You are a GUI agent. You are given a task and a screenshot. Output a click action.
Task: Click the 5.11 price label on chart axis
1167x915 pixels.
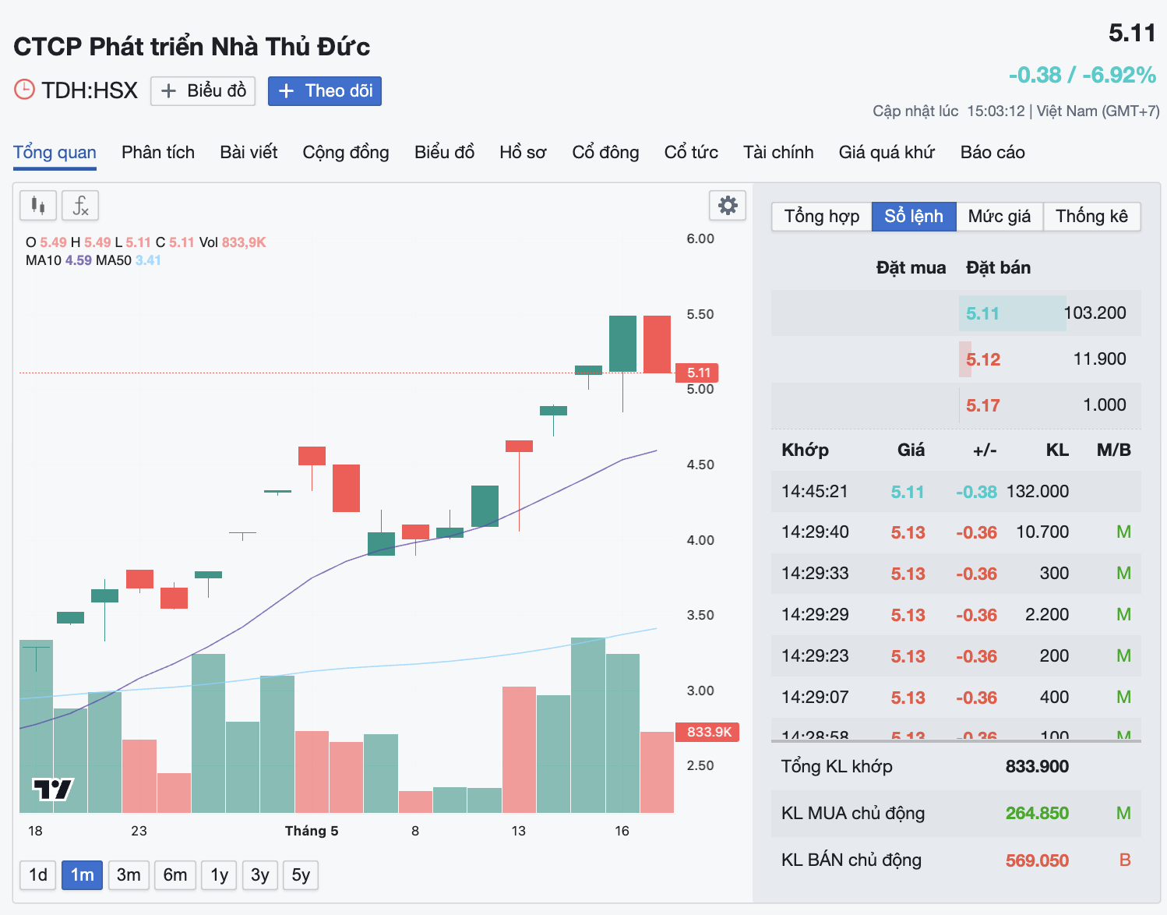click(x=697, y=373)
